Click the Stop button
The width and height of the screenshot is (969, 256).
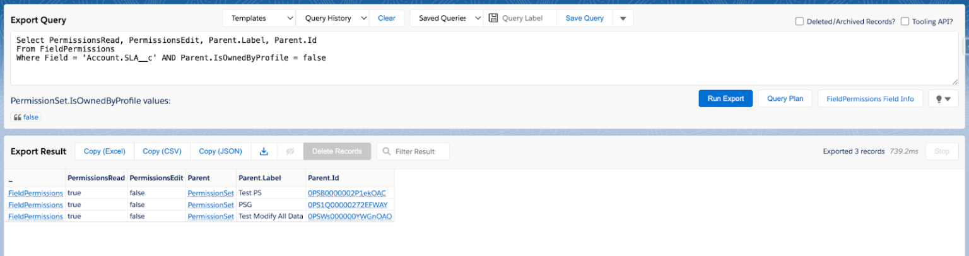point(942,151)
